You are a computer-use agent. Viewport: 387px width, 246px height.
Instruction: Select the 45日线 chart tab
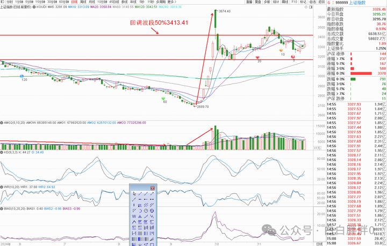click(114, 2)
